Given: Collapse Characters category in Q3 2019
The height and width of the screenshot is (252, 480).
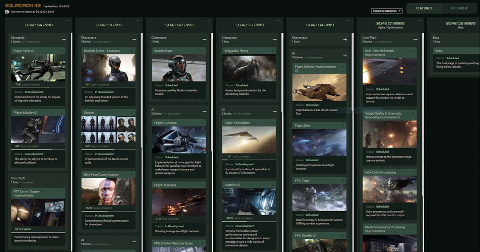Looking at the screenshot, I should (275, 39).
